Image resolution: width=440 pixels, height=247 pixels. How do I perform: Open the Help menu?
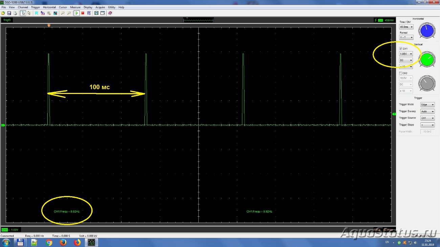pos(121,7)
